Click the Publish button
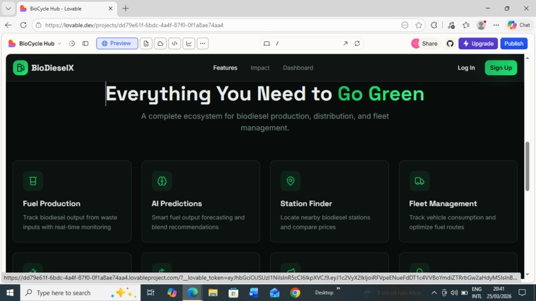The image size is (536, 301). pyautogui.click(x=514, y=43)
